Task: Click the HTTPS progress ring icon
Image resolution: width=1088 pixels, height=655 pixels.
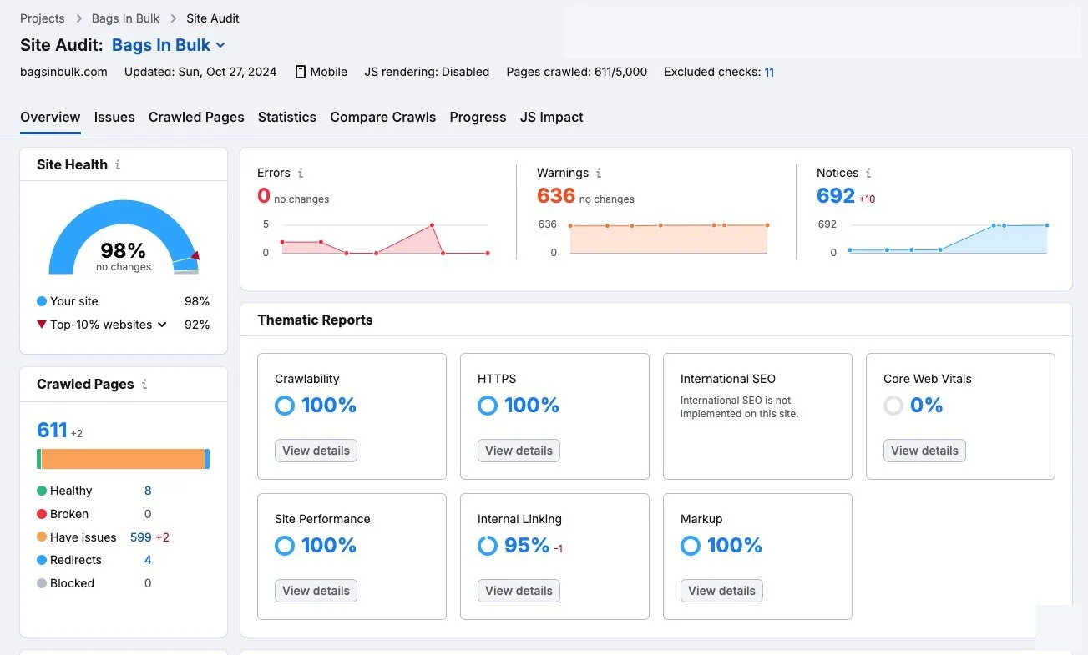Action: pos(488,406)
